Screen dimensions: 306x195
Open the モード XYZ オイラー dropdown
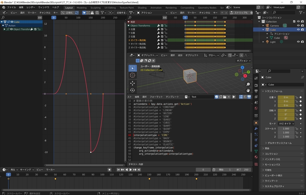pos(286,123)
